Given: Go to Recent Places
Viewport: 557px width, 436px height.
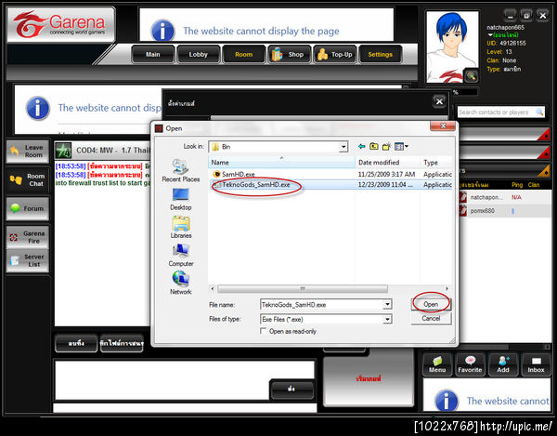Looking at the screenshot, I should (x=180, y=171).
